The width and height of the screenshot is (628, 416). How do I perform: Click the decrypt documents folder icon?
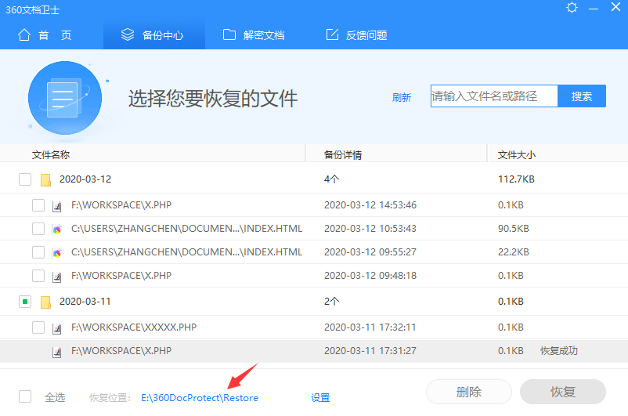tap(229, 35)
